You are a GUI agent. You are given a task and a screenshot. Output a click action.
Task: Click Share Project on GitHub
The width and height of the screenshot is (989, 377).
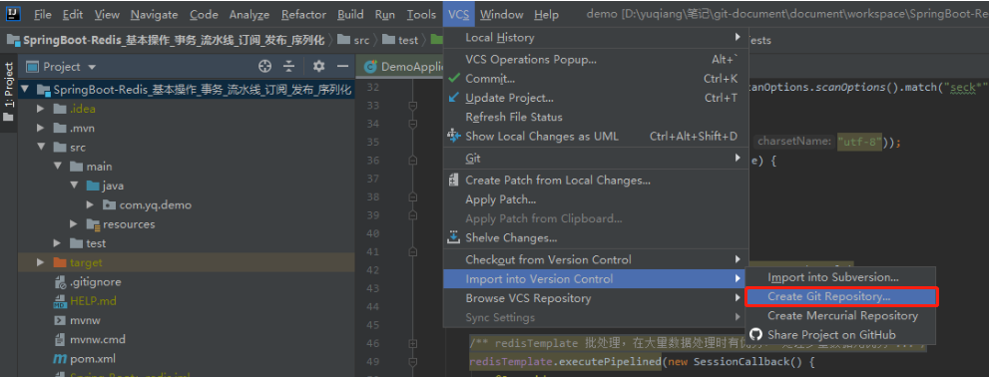pyautogui.click(x=831, y=335)
